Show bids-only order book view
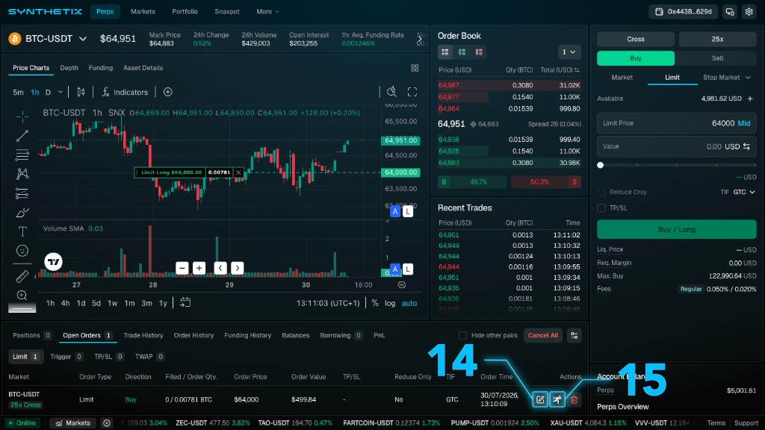The width and height of the screenshot is (765, 430). coord(462,52)
